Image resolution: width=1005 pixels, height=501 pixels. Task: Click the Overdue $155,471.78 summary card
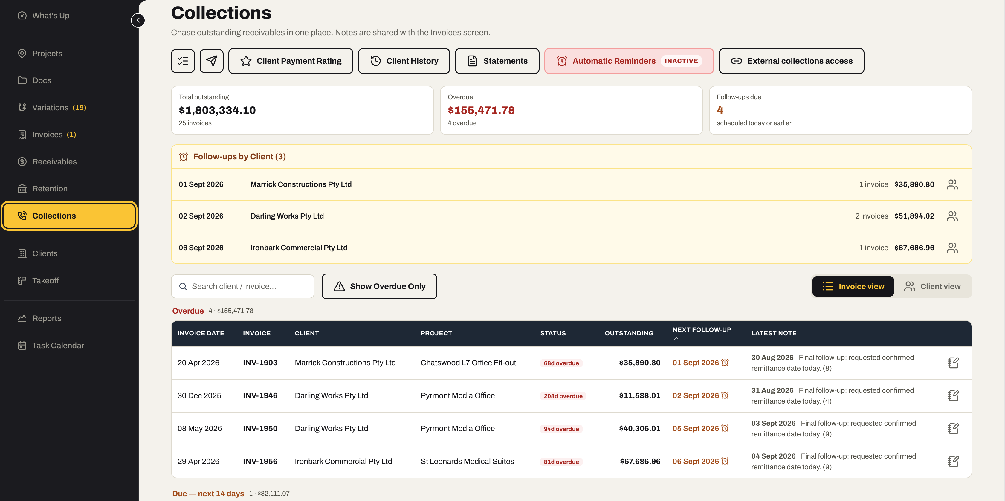click(571, 110)
